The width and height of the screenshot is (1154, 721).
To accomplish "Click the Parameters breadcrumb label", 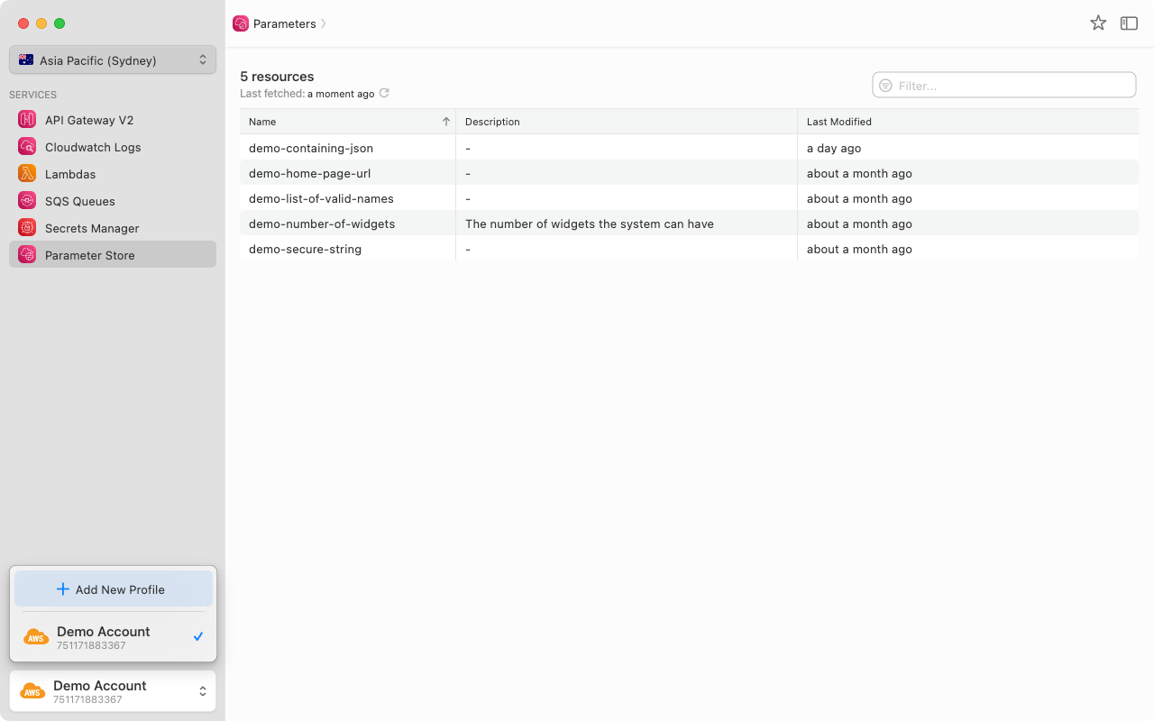I will tap(284, 23).
